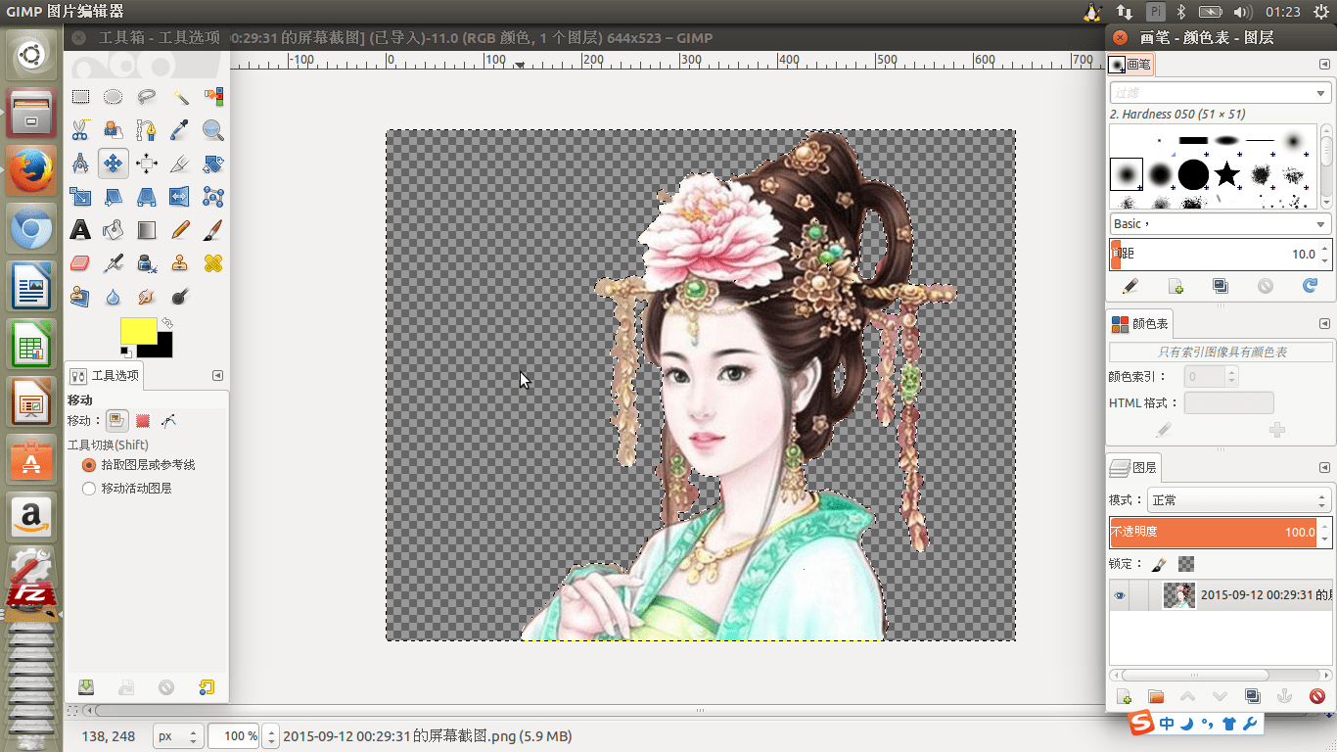The height and width of the screenshot is (752, 1337).
Task: Choose the Paintbrush tool
Action: (213, 230)
